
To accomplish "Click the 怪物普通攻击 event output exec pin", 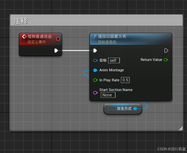I will coord(56,51).
